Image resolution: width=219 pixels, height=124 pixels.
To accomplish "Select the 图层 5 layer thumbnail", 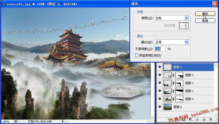I will coord(168,67).
